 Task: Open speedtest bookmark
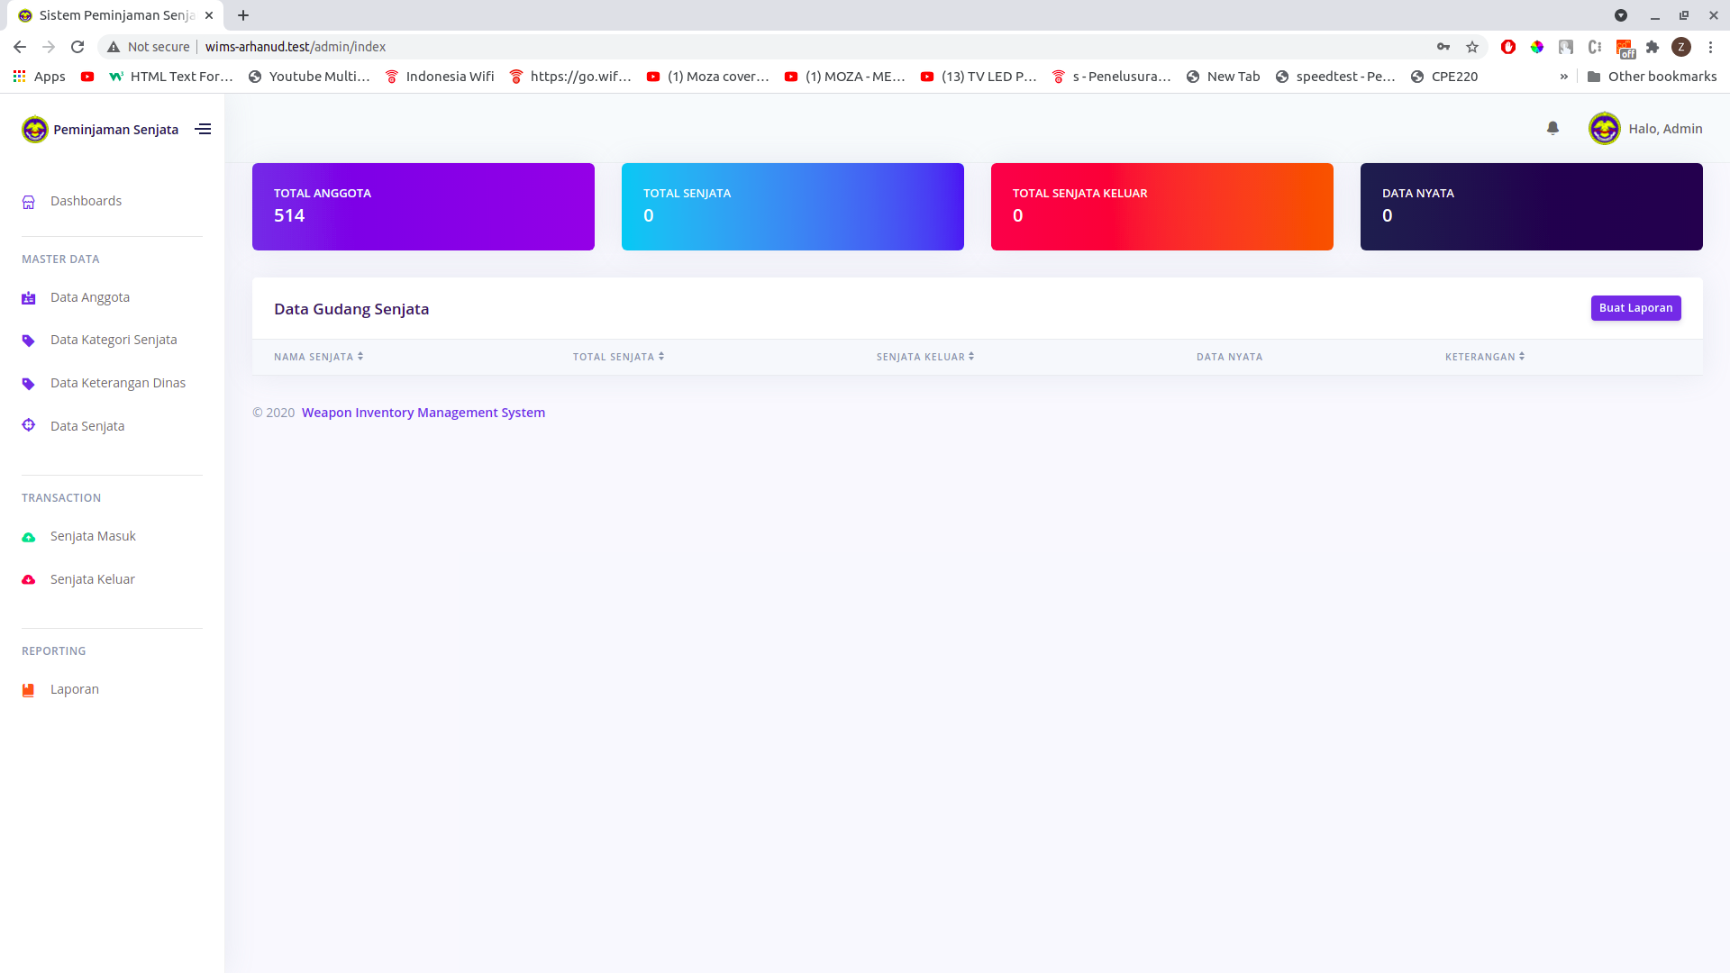[1335, 77]
